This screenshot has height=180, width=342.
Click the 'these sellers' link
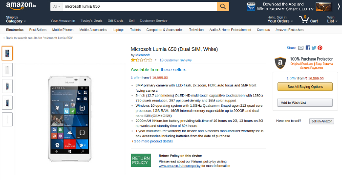tap(174, 70)
